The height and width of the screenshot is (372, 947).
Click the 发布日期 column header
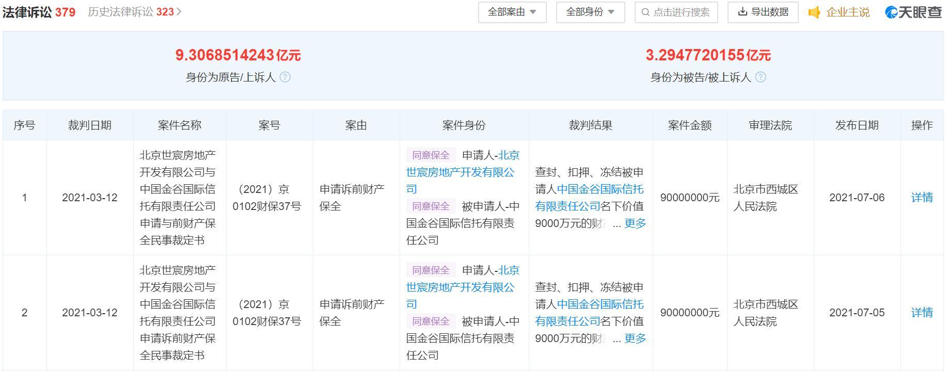[x=857, y=125]
